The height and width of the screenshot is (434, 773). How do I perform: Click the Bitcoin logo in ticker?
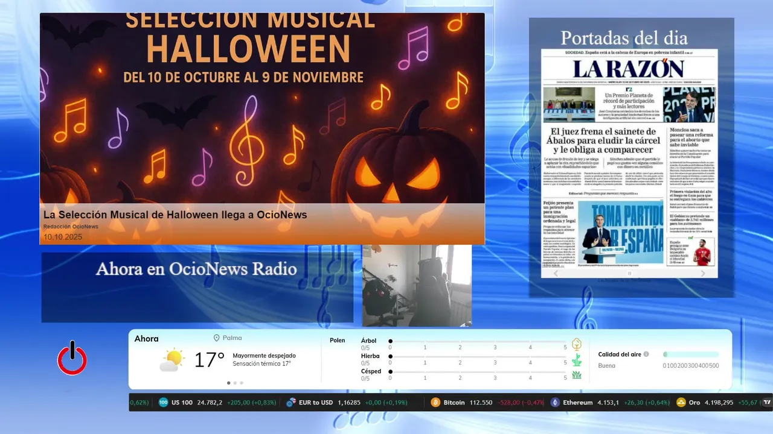tap(435, 403)
